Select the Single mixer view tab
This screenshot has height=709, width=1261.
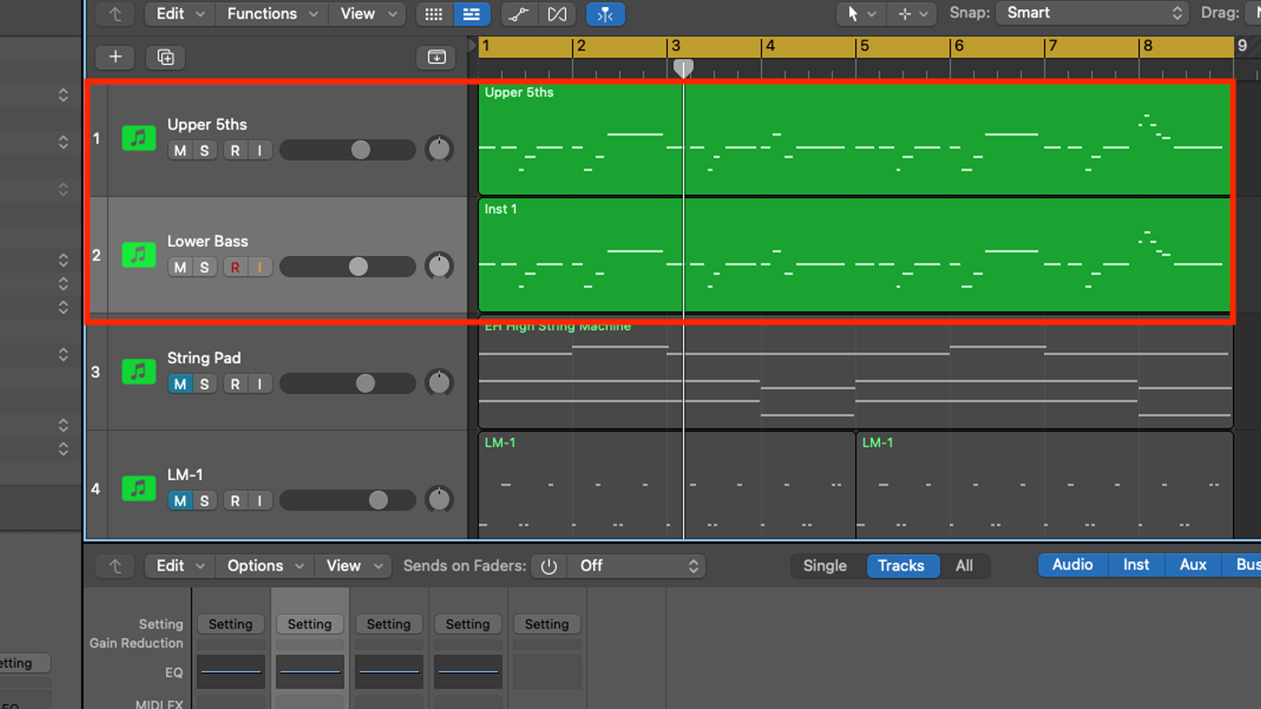824,566
